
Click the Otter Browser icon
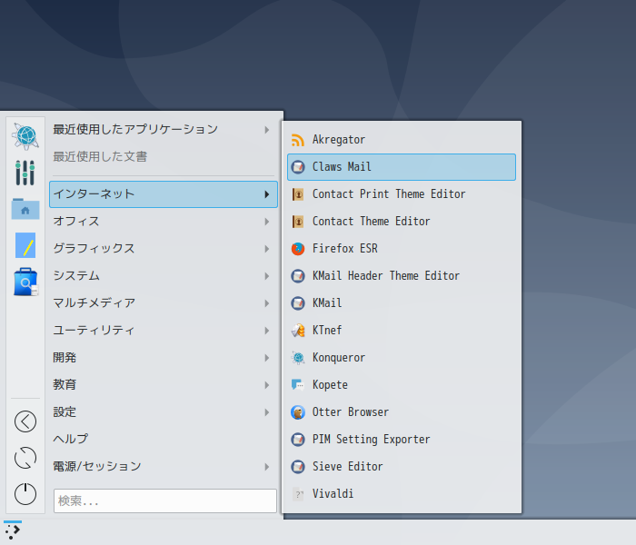(298, 412)
